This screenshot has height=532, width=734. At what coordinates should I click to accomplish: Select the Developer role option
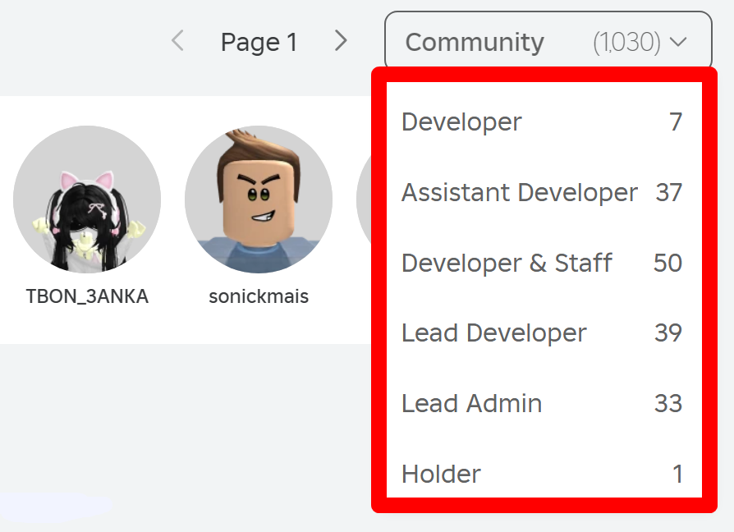pos(544,122)
